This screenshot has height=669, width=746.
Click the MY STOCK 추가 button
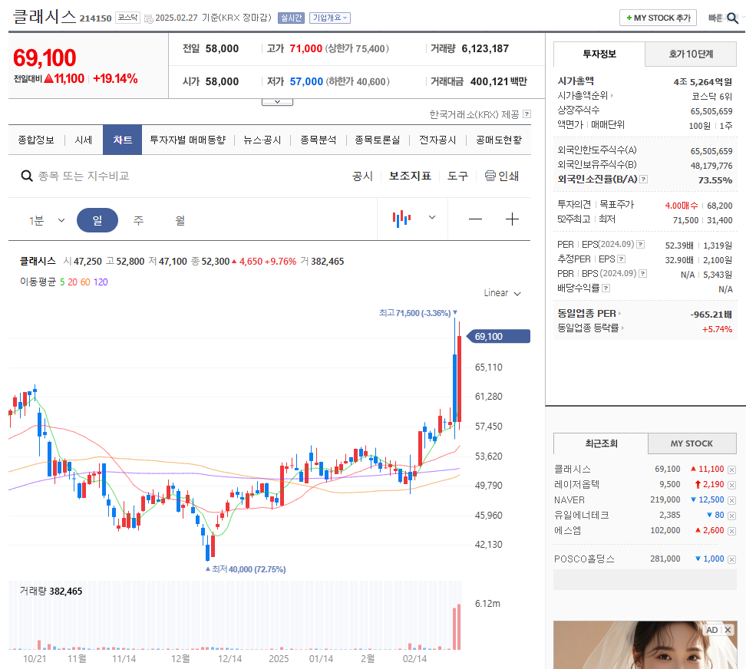[x=658, y=18]
